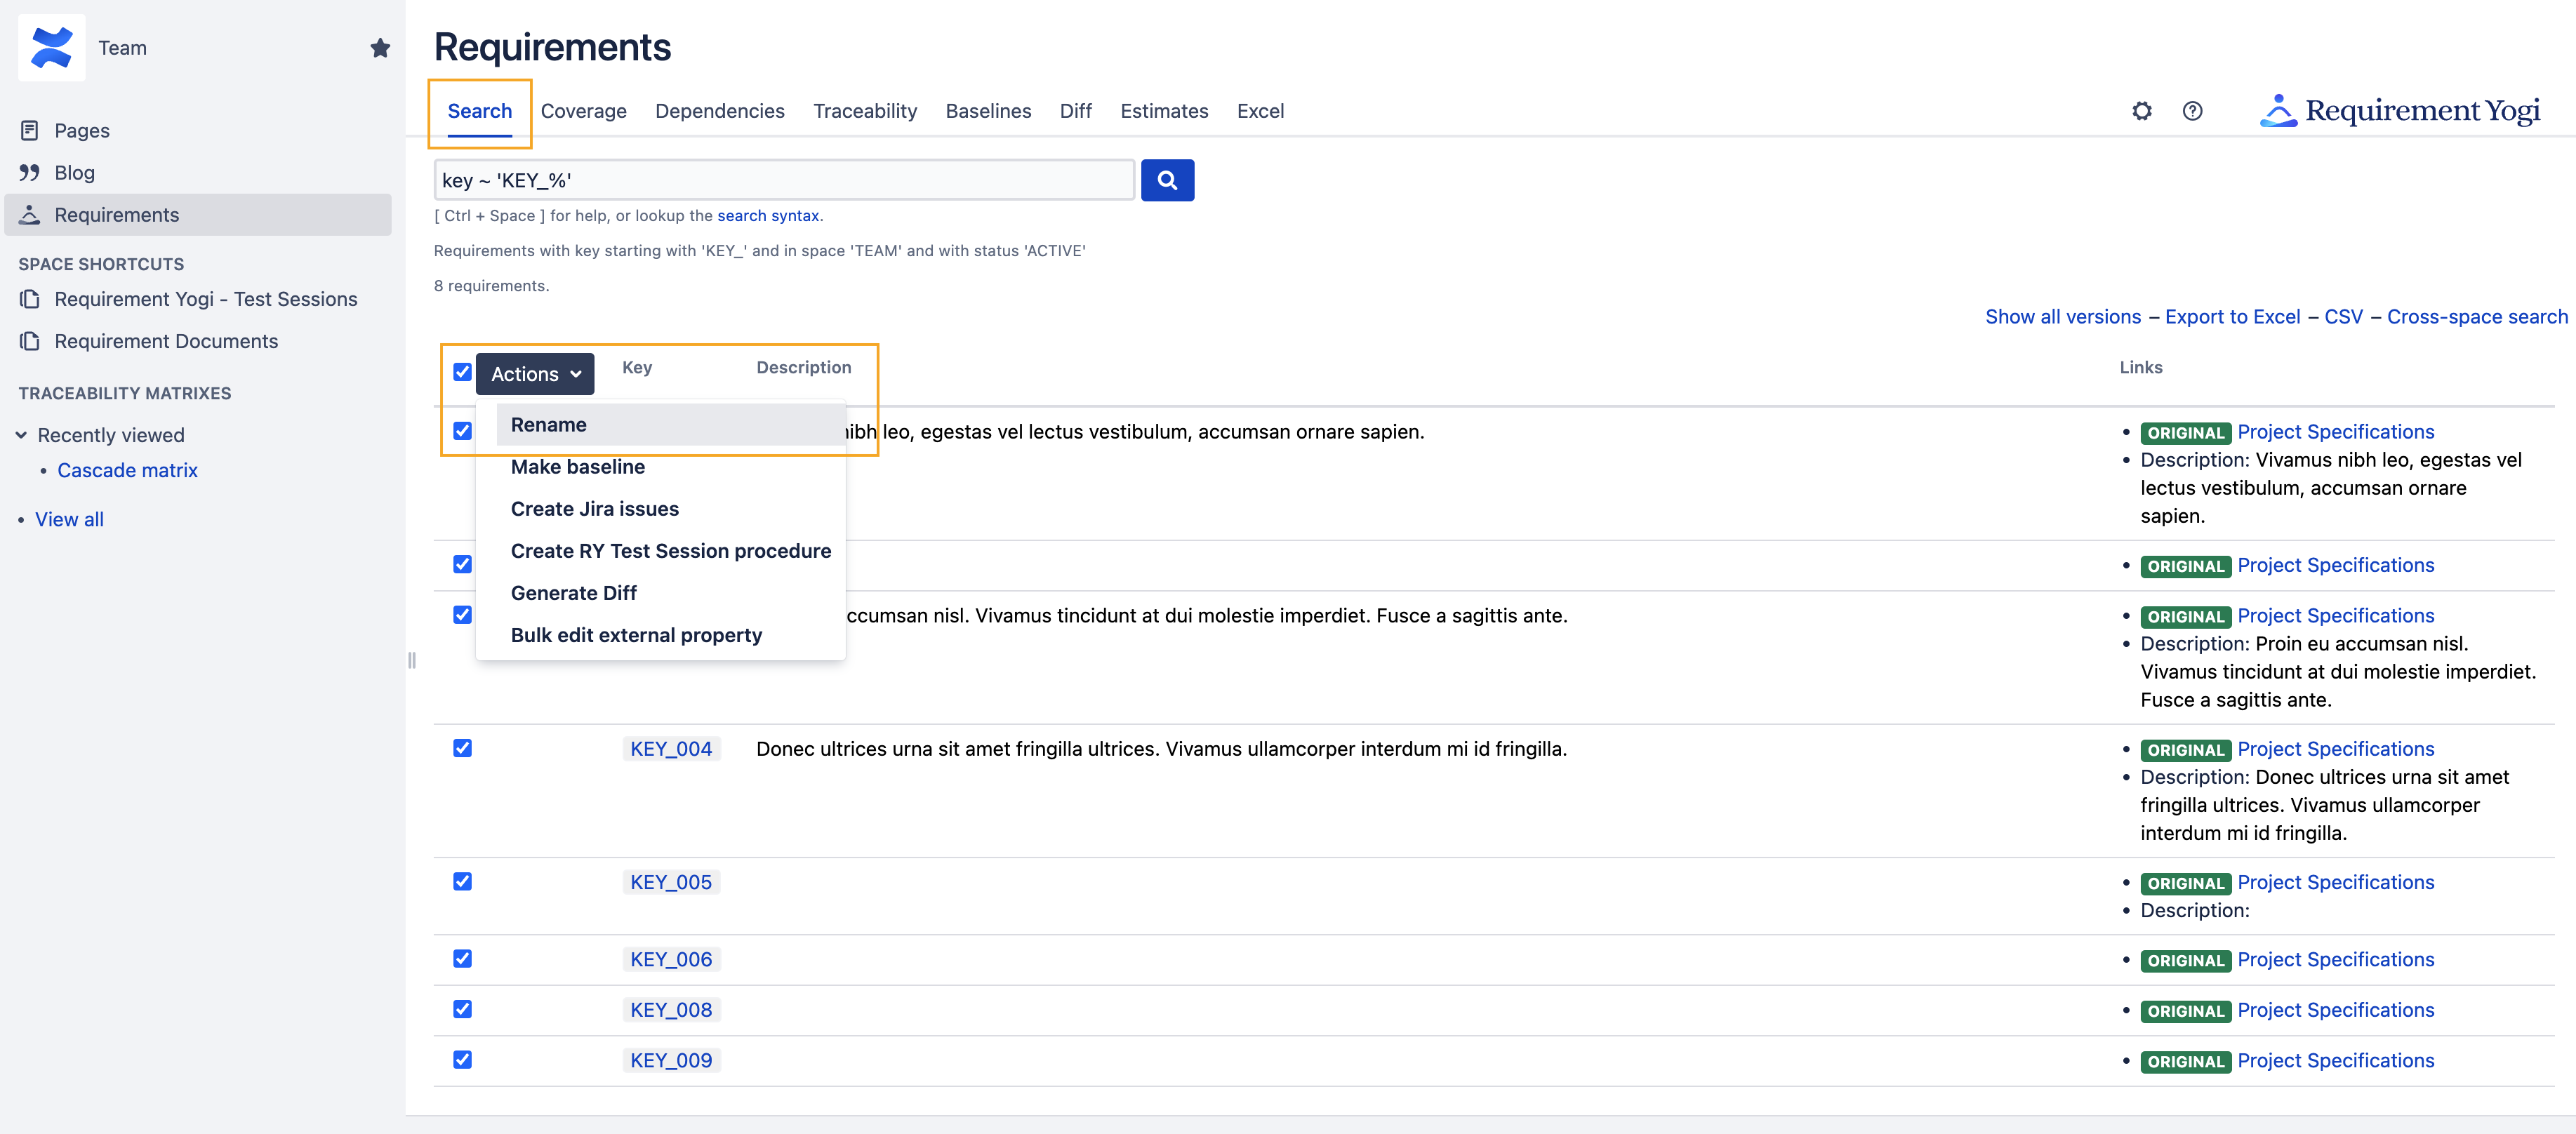Open the Requirement Documents shortcut

click(x=166, y=341)
